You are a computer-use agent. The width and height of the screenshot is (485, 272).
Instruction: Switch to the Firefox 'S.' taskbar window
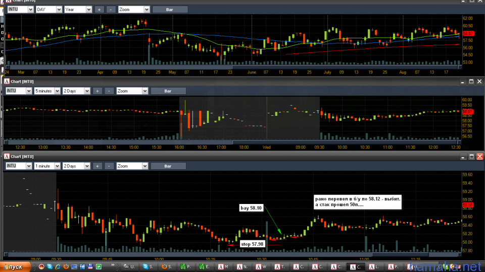pyautogui.click(x=167, y=267)
